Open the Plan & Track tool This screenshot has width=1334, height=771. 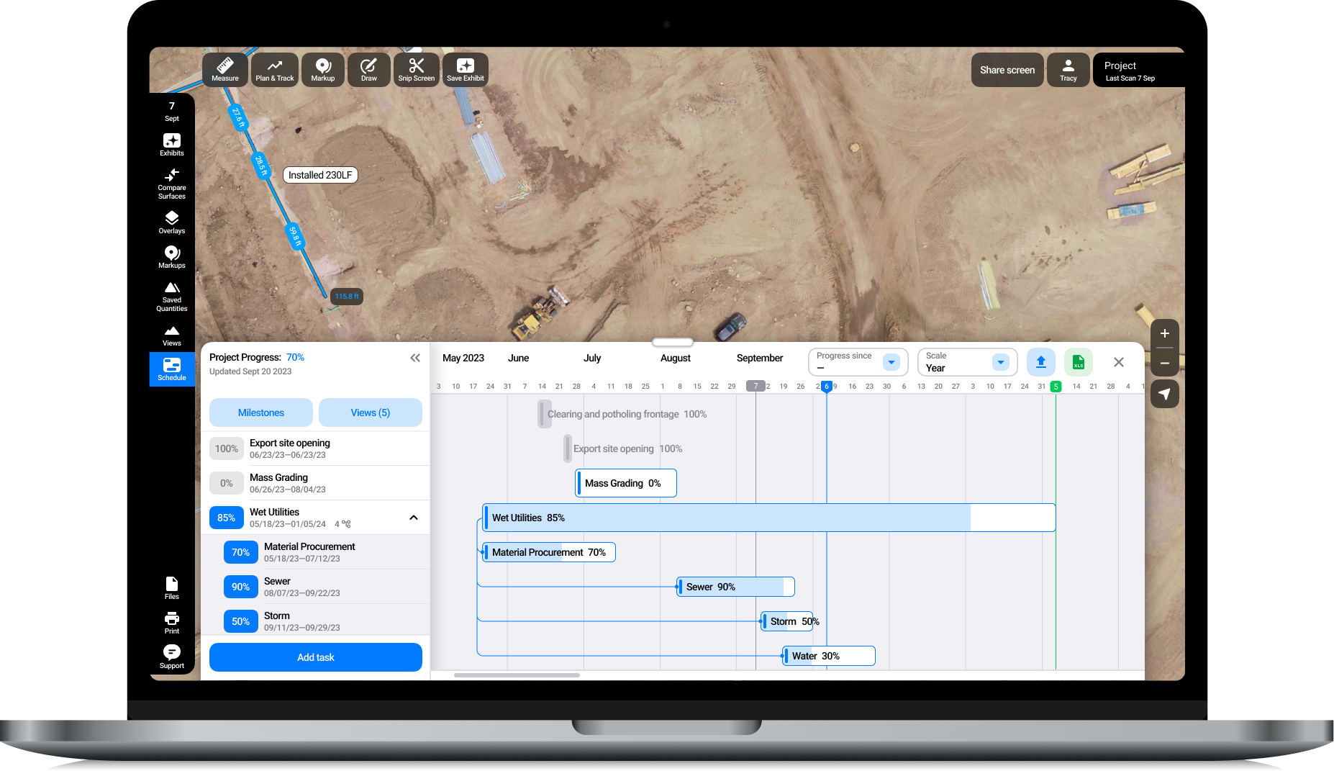click(x=274, y=69)
